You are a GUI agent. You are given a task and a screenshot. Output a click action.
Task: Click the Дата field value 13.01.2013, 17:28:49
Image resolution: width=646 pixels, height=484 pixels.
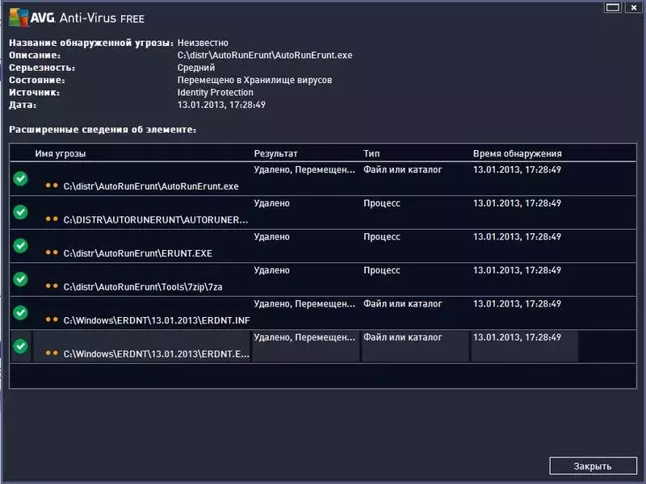tap(221, 105)
